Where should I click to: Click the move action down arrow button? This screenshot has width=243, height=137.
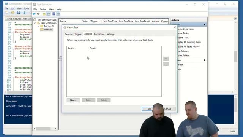(x=166, y=64)
